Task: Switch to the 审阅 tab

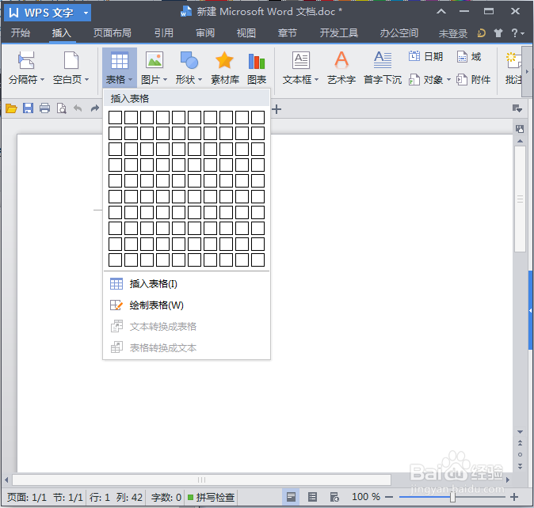Action: coord(205,33)
